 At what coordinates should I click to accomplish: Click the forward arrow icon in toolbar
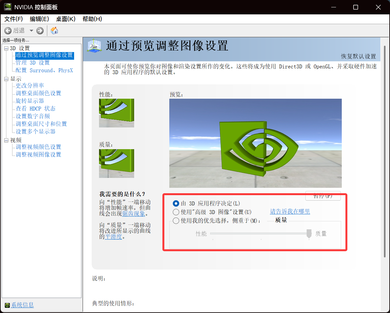pos(40,31)
